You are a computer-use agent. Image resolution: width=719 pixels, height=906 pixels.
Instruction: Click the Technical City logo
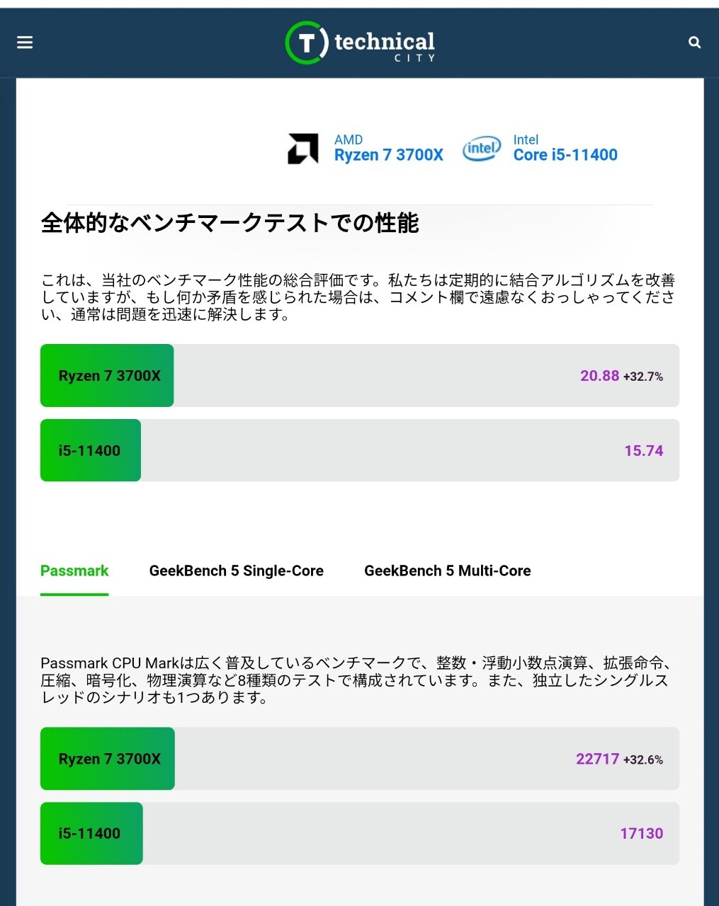point(360,43)
